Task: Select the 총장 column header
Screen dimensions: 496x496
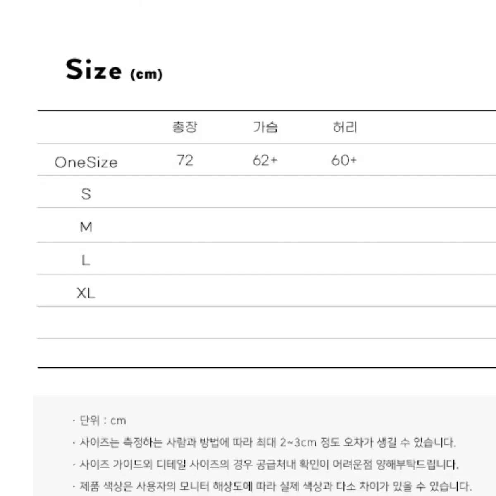Action: click(185, 127)
